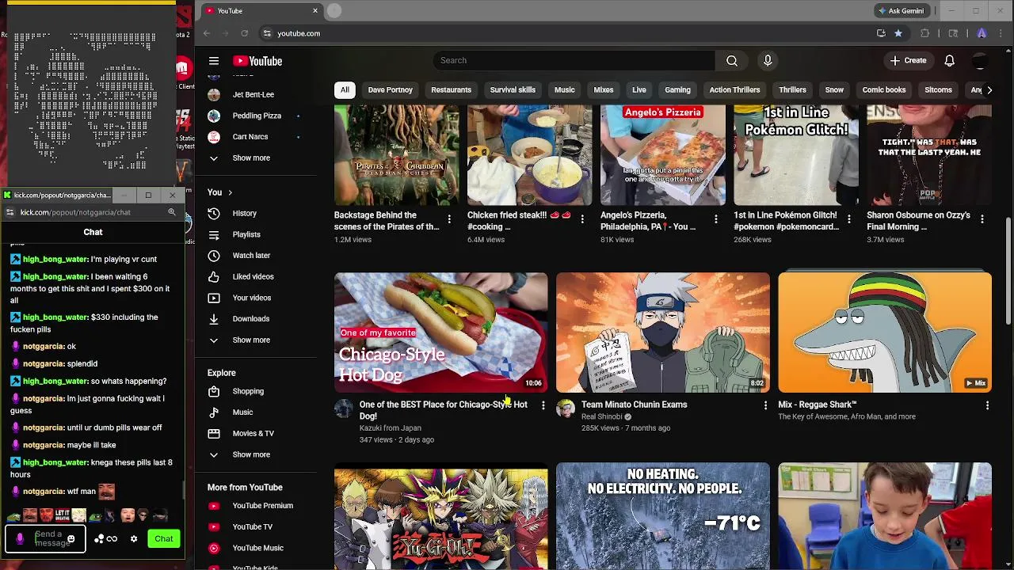This screenshot has height=570, width=1014.
Task: Go to the YouTube logo home
Action: point(257,61)
